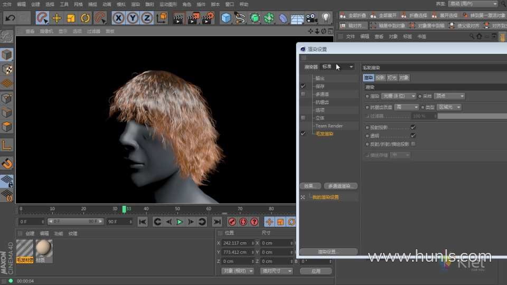Render to Picture Viewer

point(193,18)
